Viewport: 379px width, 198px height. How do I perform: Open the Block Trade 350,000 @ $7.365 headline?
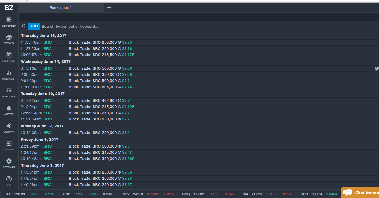click(102, 159)
